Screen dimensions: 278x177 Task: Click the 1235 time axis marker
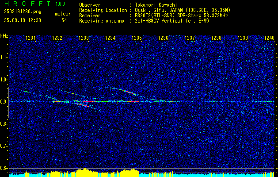(x=137, y=38)
